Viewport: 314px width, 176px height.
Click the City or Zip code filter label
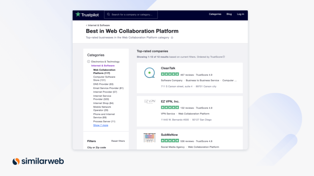coord(96,147)
